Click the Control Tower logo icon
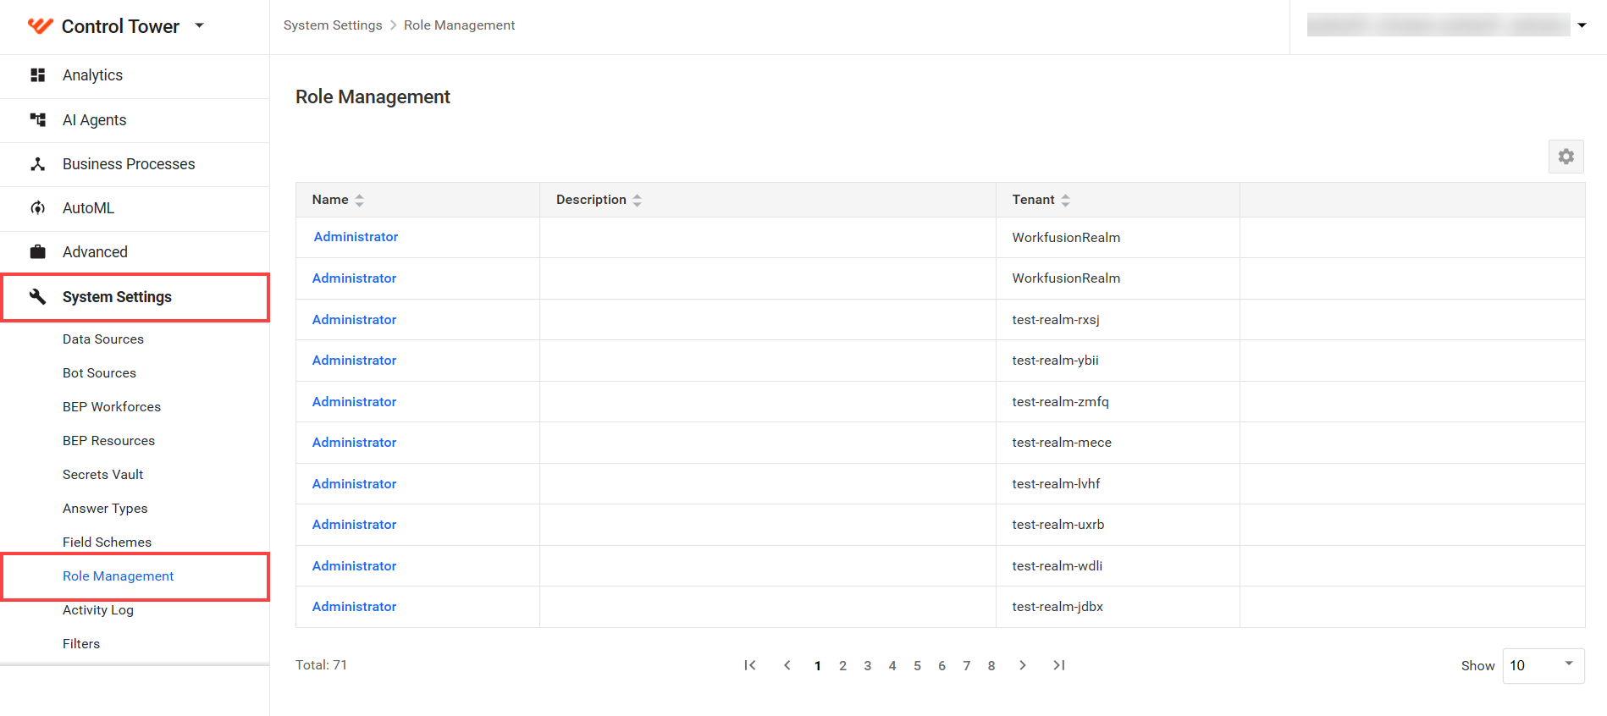 40,25
